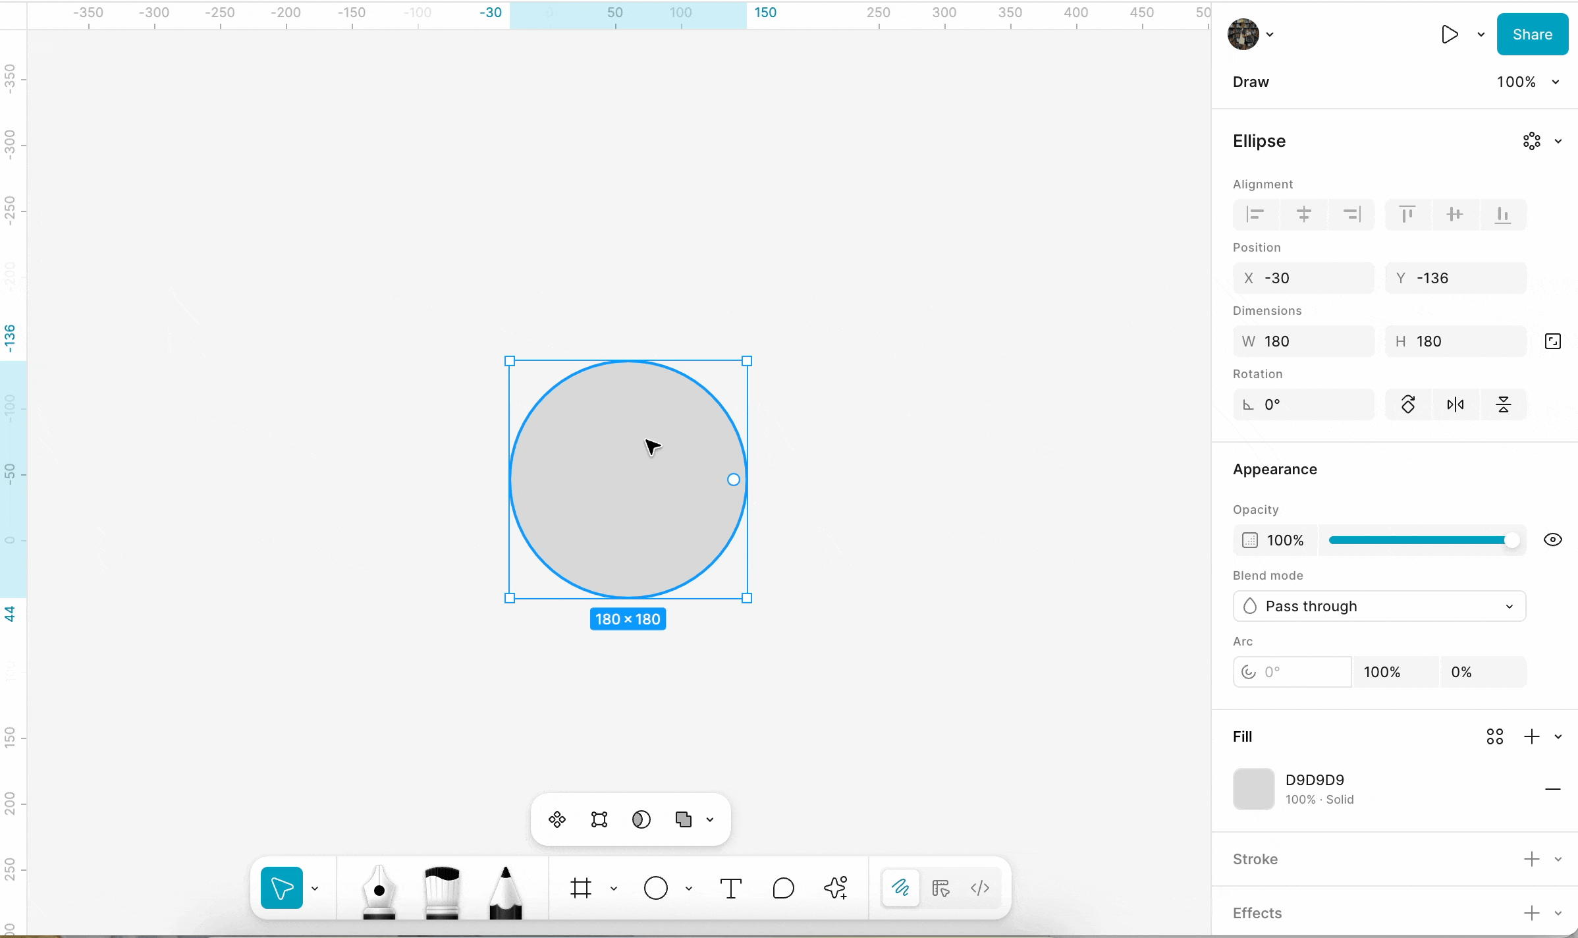This screenshot has width=1578, height=938.
Task: Open the shape tools dropdown chevron
Action: [689, 889]
